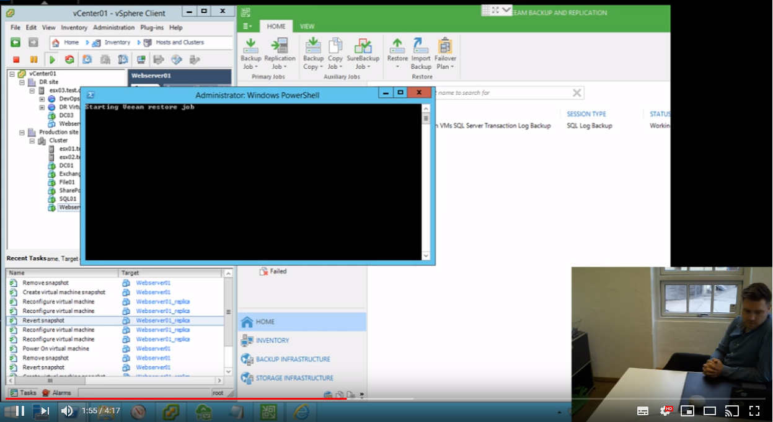Click the vSphere forward navigation arrow

point(33,42)
